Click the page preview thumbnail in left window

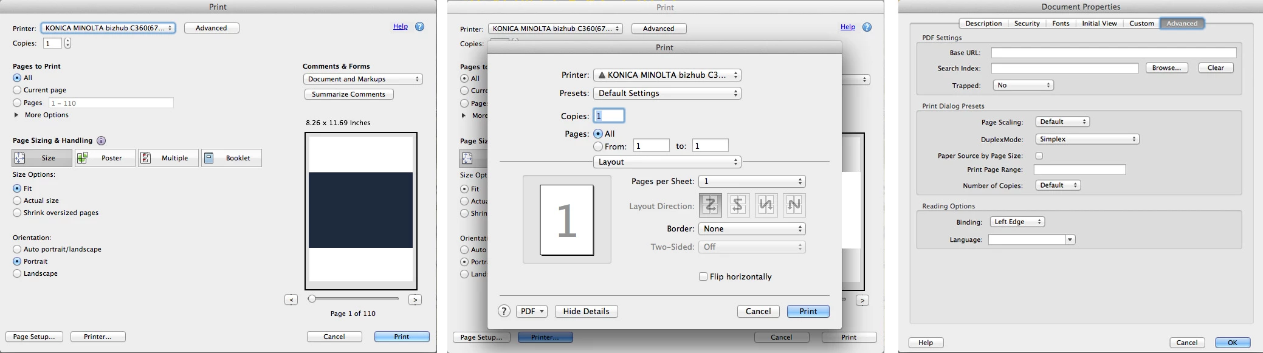click(361, 211)
